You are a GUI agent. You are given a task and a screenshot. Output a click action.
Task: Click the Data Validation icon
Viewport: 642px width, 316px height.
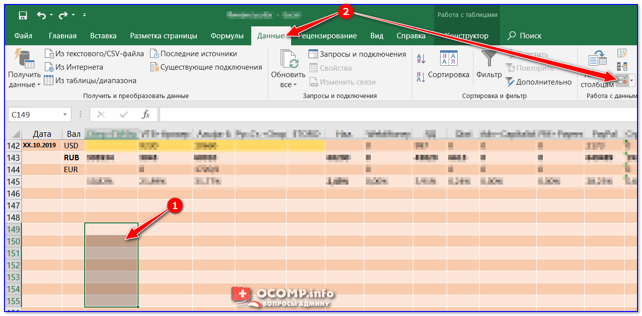[622, 80]
